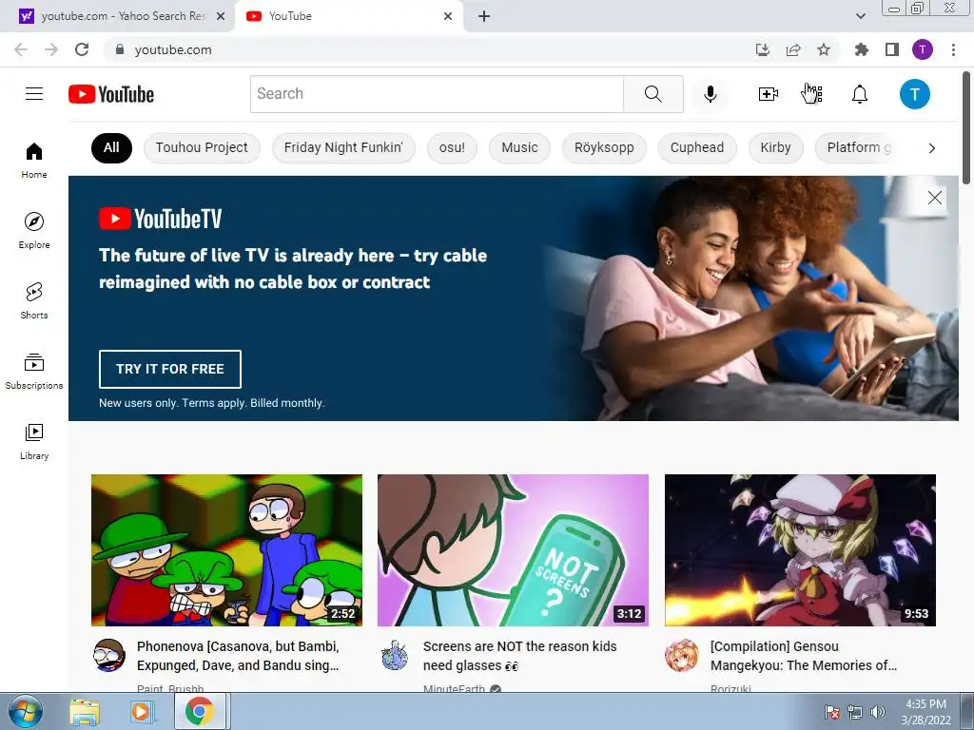Open Library in the sidebar
This screenshot has width=974, height=730.
pyautogui.click(x=34, y=441)
